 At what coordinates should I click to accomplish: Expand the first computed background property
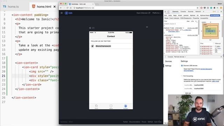click(x=201, y=47)
